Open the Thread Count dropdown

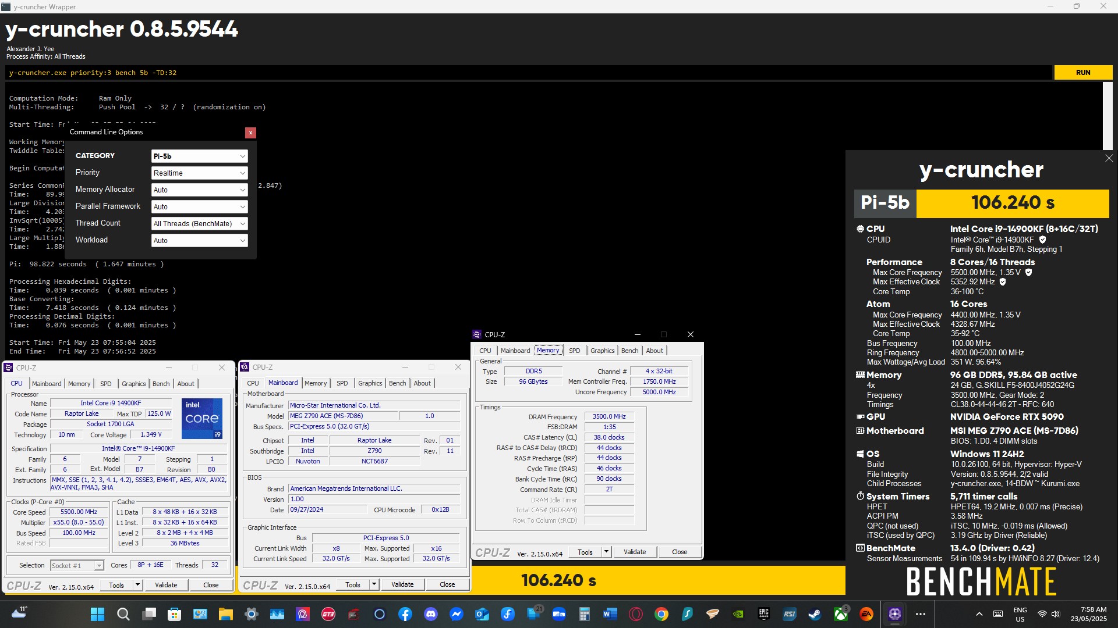(x=199, y=224)
